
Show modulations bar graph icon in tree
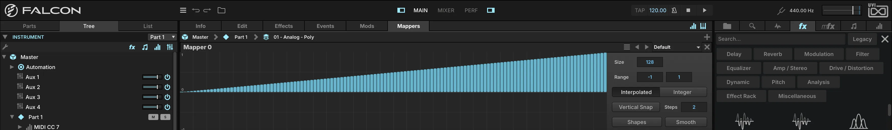[x=157, y=47]
